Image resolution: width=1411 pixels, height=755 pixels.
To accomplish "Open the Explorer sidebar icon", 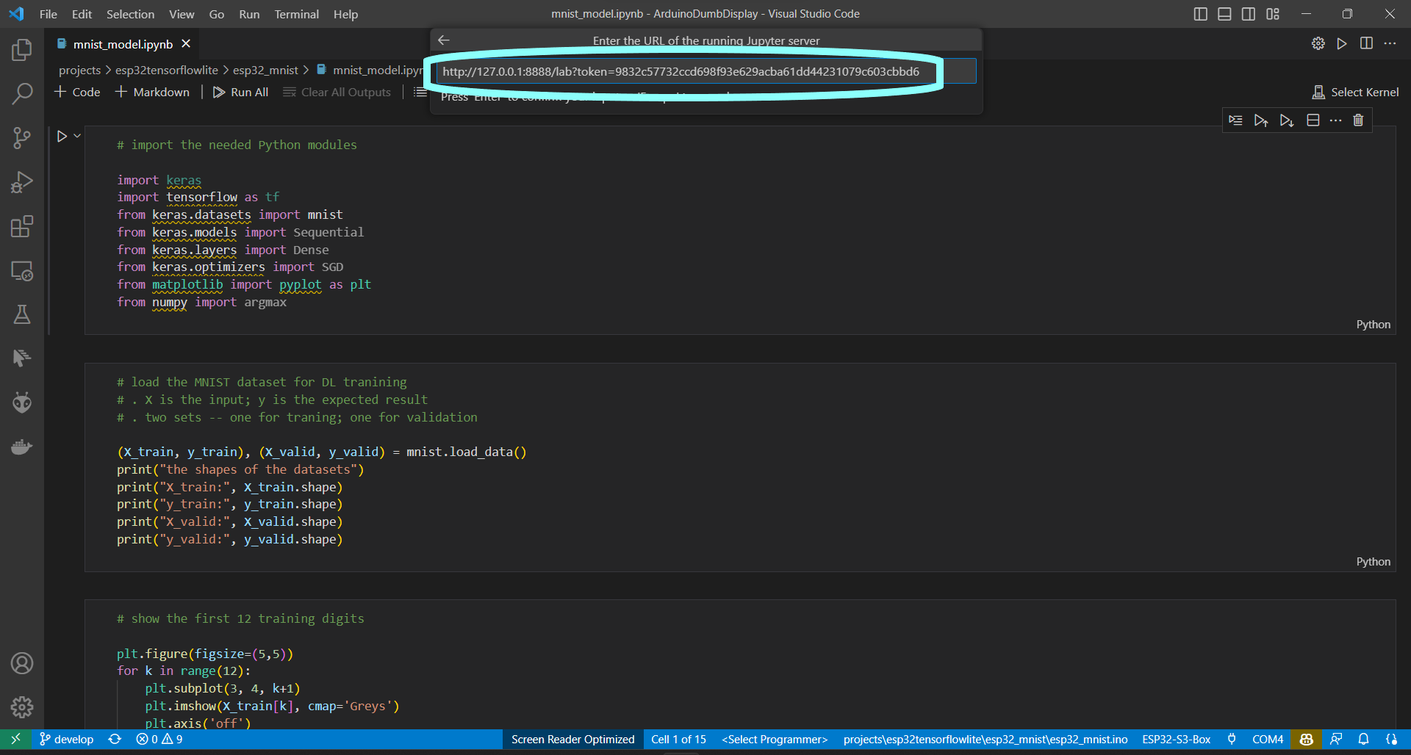I will coord(22,49).
